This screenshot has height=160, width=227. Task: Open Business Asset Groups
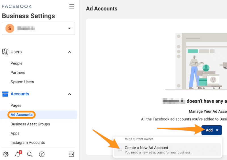coord(30,124)
